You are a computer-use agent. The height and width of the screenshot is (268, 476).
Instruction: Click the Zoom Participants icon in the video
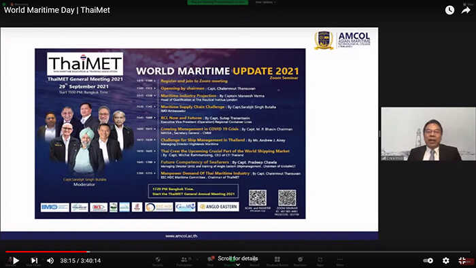[184, 260]
